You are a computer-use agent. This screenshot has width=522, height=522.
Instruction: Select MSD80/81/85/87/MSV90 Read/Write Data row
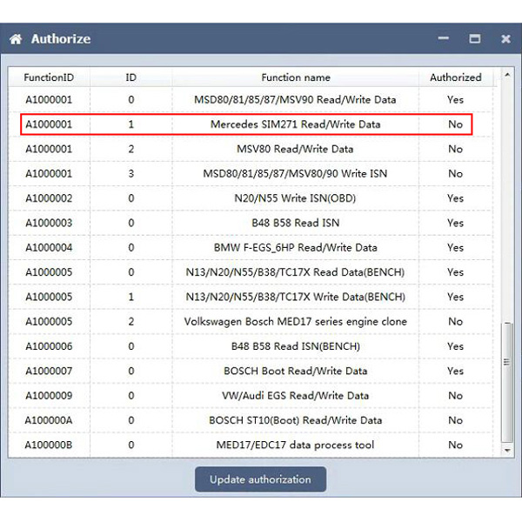tap(251, 99)
